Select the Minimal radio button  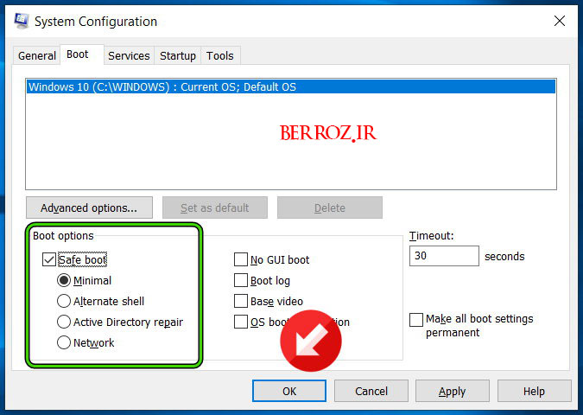coord(63,280)
